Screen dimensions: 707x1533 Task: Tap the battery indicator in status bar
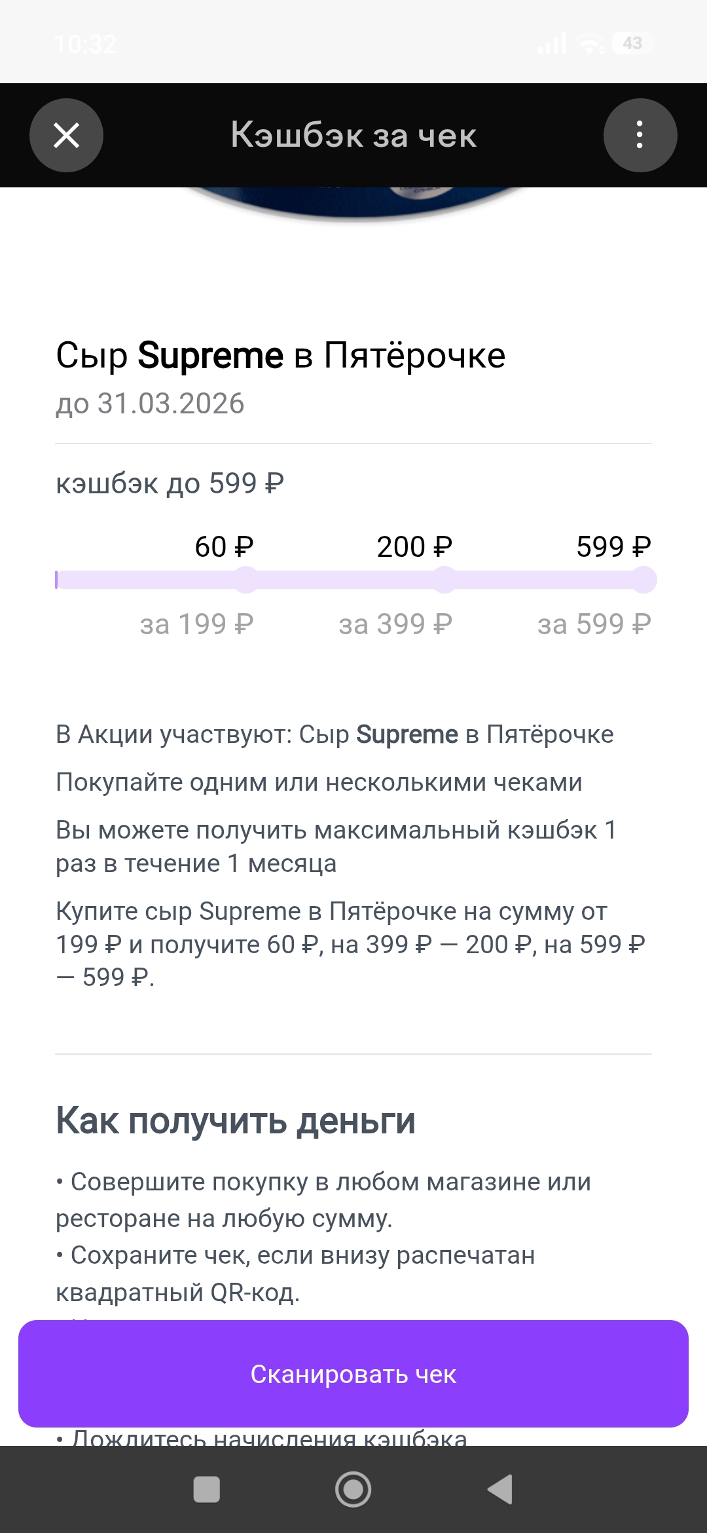coord(632,44)
